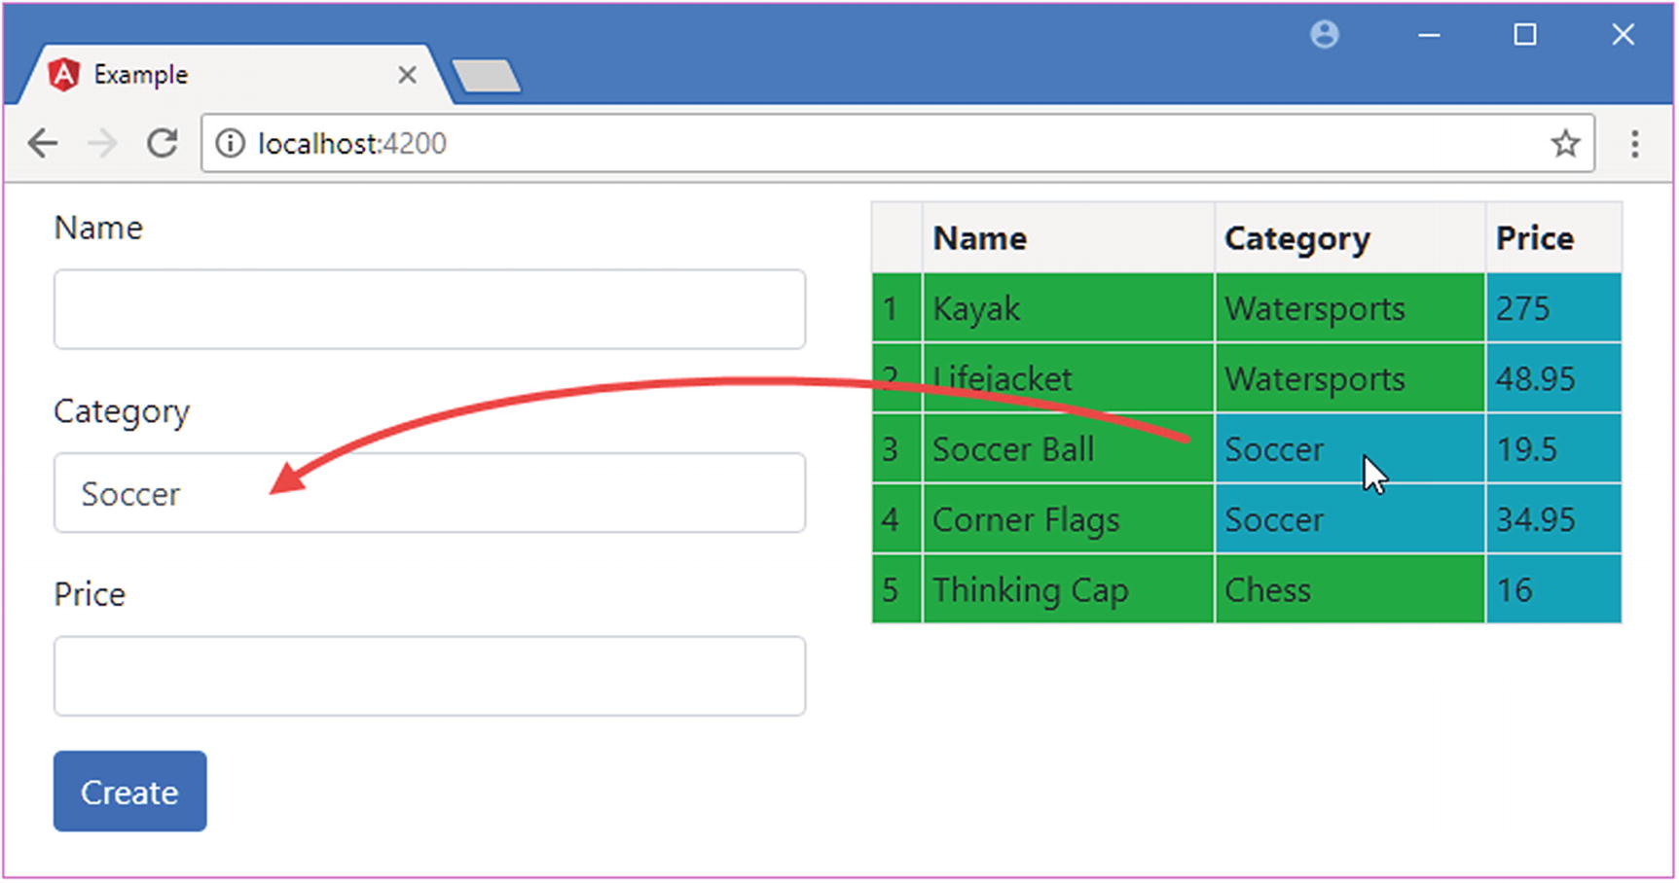Click the 275 price cell
Image resolution: width=1679 pixels, height=883 pixels.
tap(1553, 308)
